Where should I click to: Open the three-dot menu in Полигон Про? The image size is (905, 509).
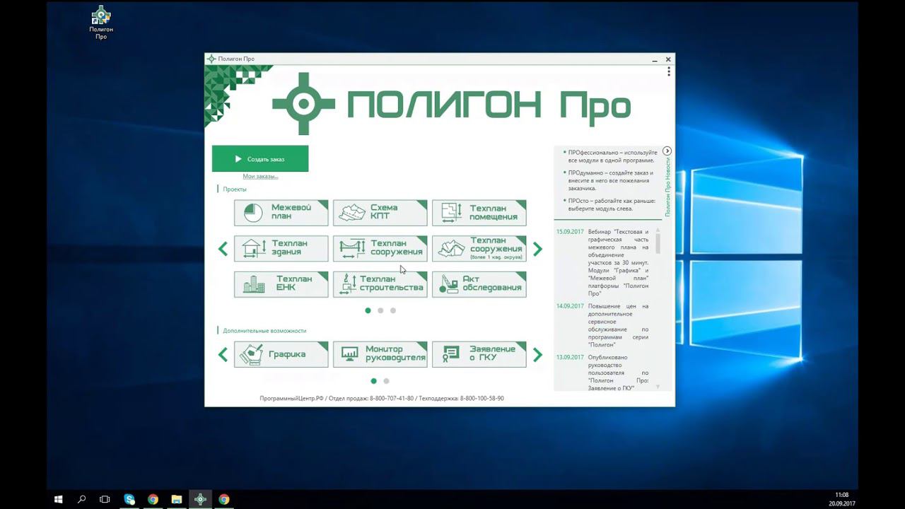click(668, 71)
